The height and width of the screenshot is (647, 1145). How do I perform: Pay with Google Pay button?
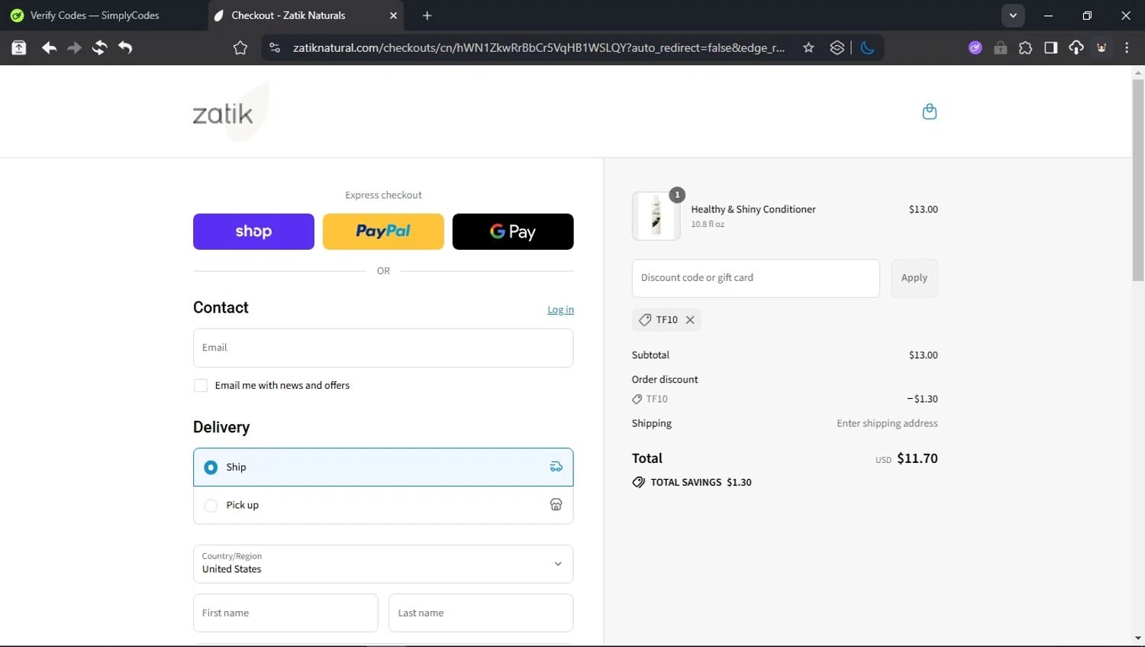[513, 231]
